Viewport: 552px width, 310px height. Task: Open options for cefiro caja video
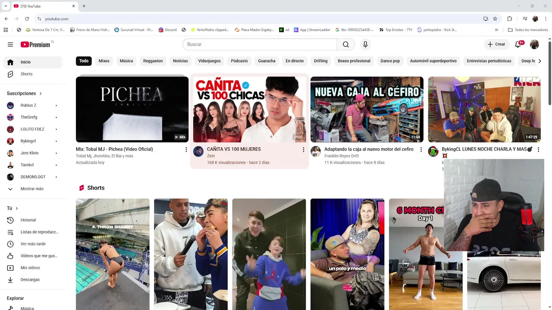click(x=421, y=149)
